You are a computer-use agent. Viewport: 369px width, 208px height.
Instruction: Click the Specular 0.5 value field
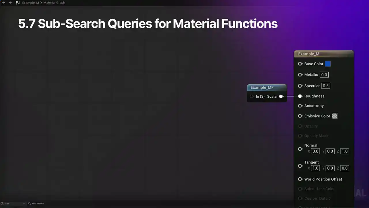click(x=326, y=86)
